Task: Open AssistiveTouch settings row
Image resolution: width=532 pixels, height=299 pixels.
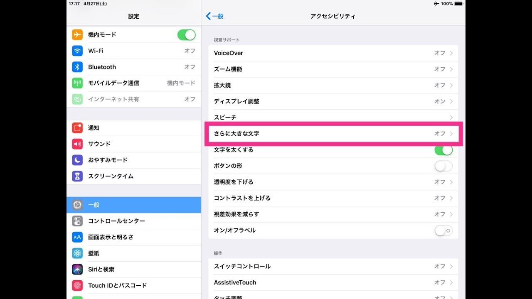Action: tap(332, 282)
